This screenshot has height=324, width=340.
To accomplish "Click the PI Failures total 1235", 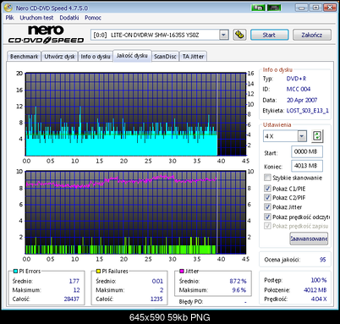I will tap(156, 299).
